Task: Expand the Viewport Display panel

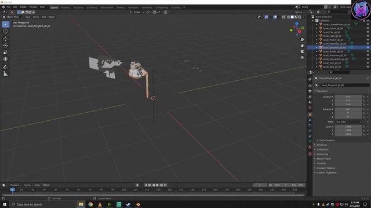Action: click(325, 168)
